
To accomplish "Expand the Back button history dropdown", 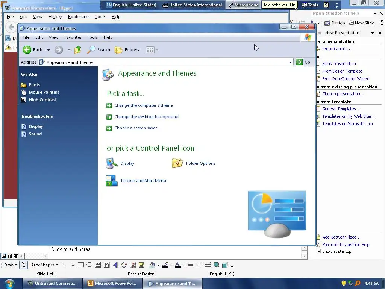I will (48, 50).
